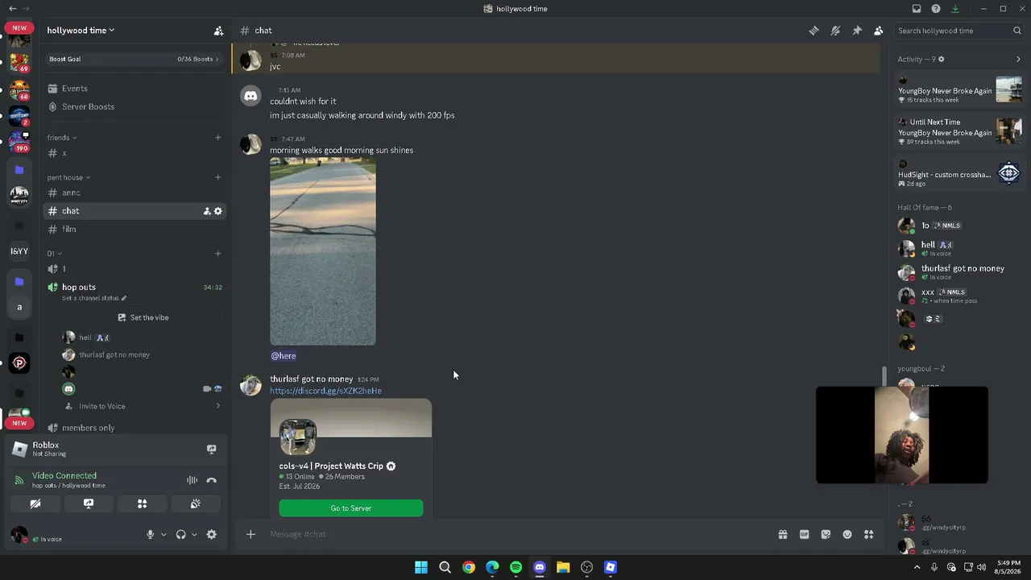Open notification settings bell in header
The width and height of the screenshot is (1031, 580).
(835, 31)
